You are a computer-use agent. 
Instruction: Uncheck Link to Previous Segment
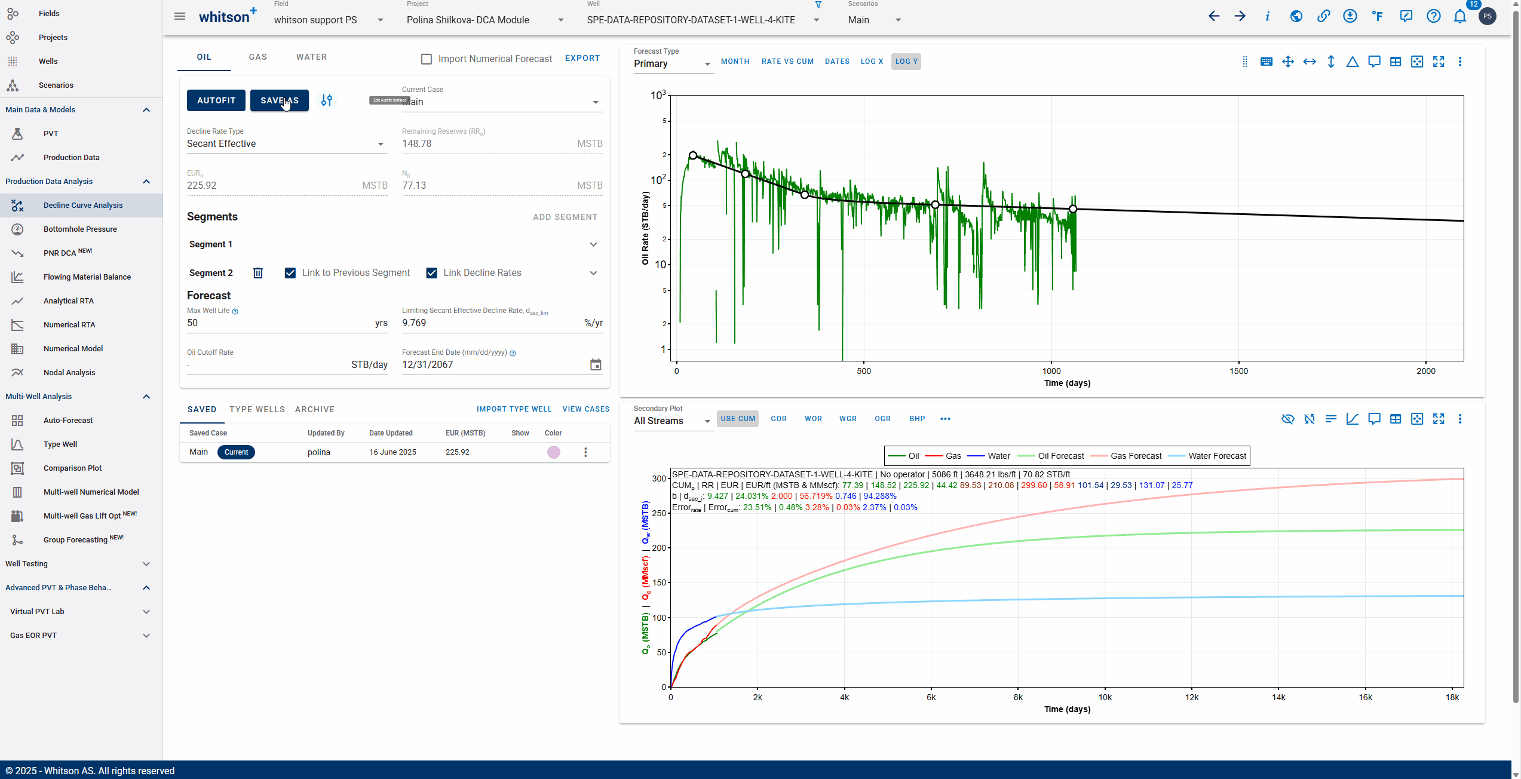pyautogui.click(x=290, y=273)
